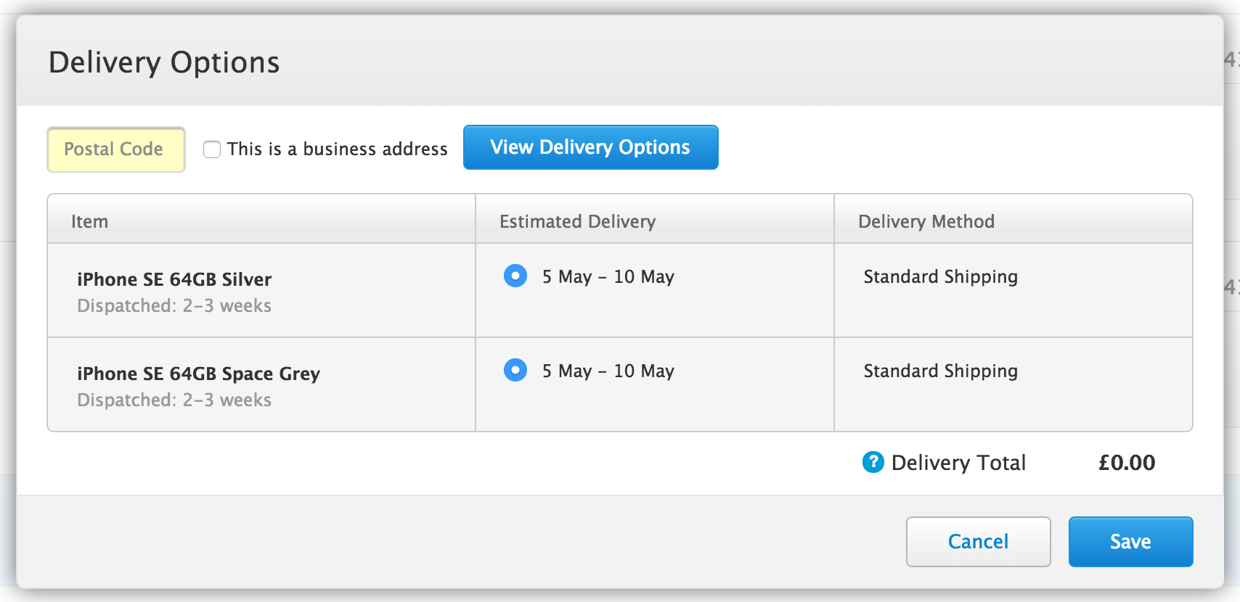
Task: Click Standard Shipping for the Space Grey iPhone
Action: [x=941, y=371]
